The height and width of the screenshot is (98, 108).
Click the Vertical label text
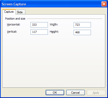[x=12, y=32]
